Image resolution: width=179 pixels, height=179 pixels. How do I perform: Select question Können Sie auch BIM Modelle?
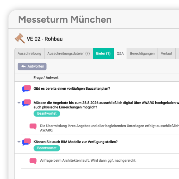(x=75, y=142)
